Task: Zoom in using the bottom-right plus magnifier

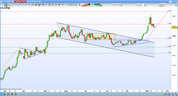Action: pos(176,94)
